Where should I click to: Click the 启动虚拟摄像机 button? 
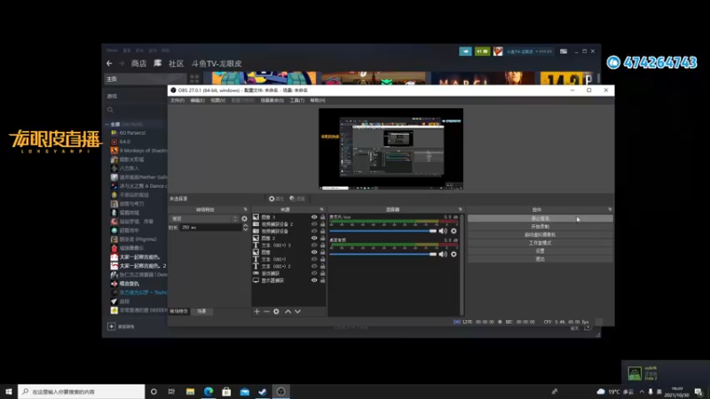(540, 234)
